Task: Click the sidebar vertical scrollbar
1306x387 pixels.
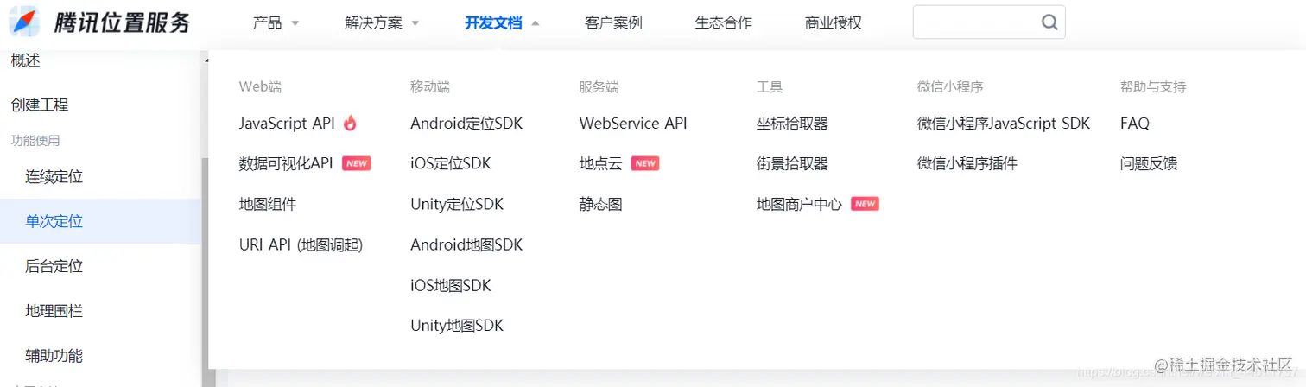Action: (x=206, y=272)
